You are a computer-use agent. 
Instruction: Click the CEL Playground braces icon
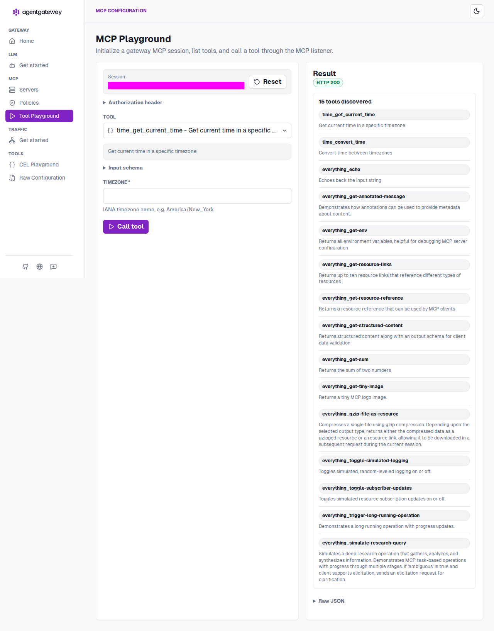pos(12,165)
